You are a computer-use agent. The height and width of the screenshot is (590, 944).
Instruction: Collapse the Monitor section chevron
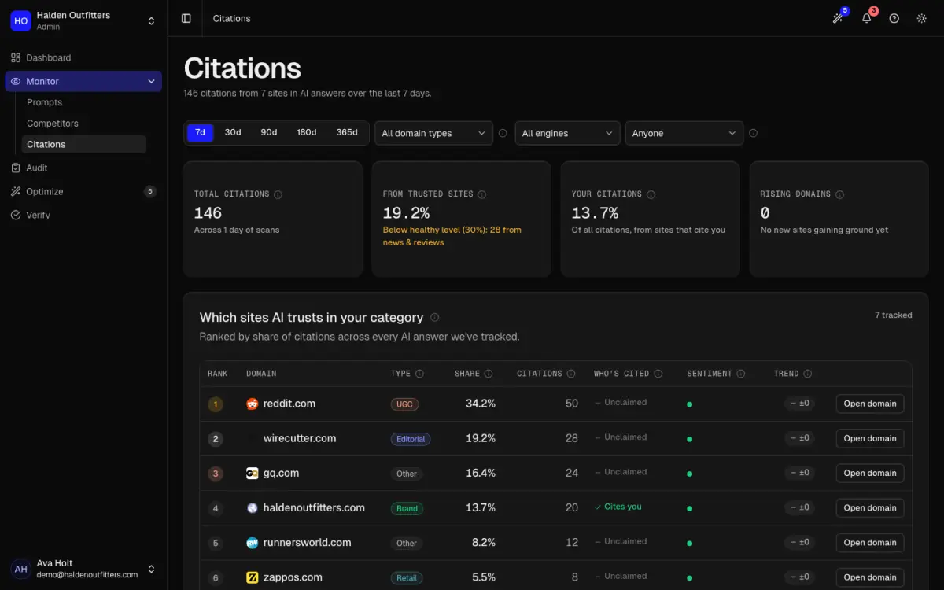click(x=151, y=81)
